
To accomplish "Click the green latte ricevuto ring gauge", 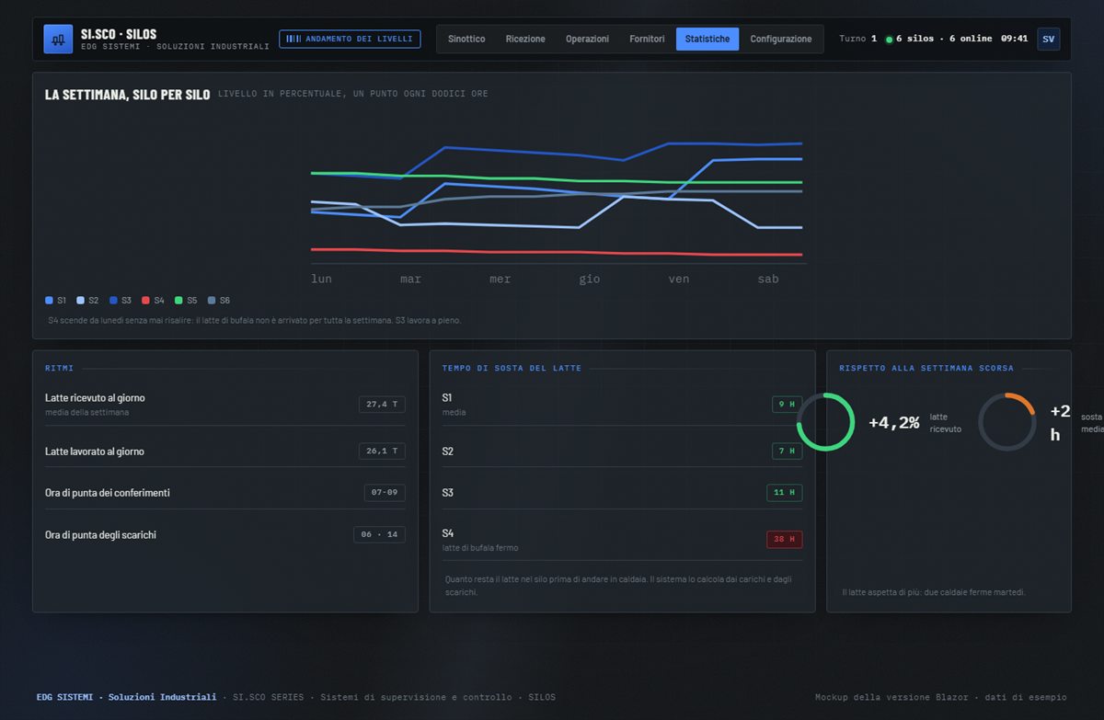I will [x=825, y=422].
